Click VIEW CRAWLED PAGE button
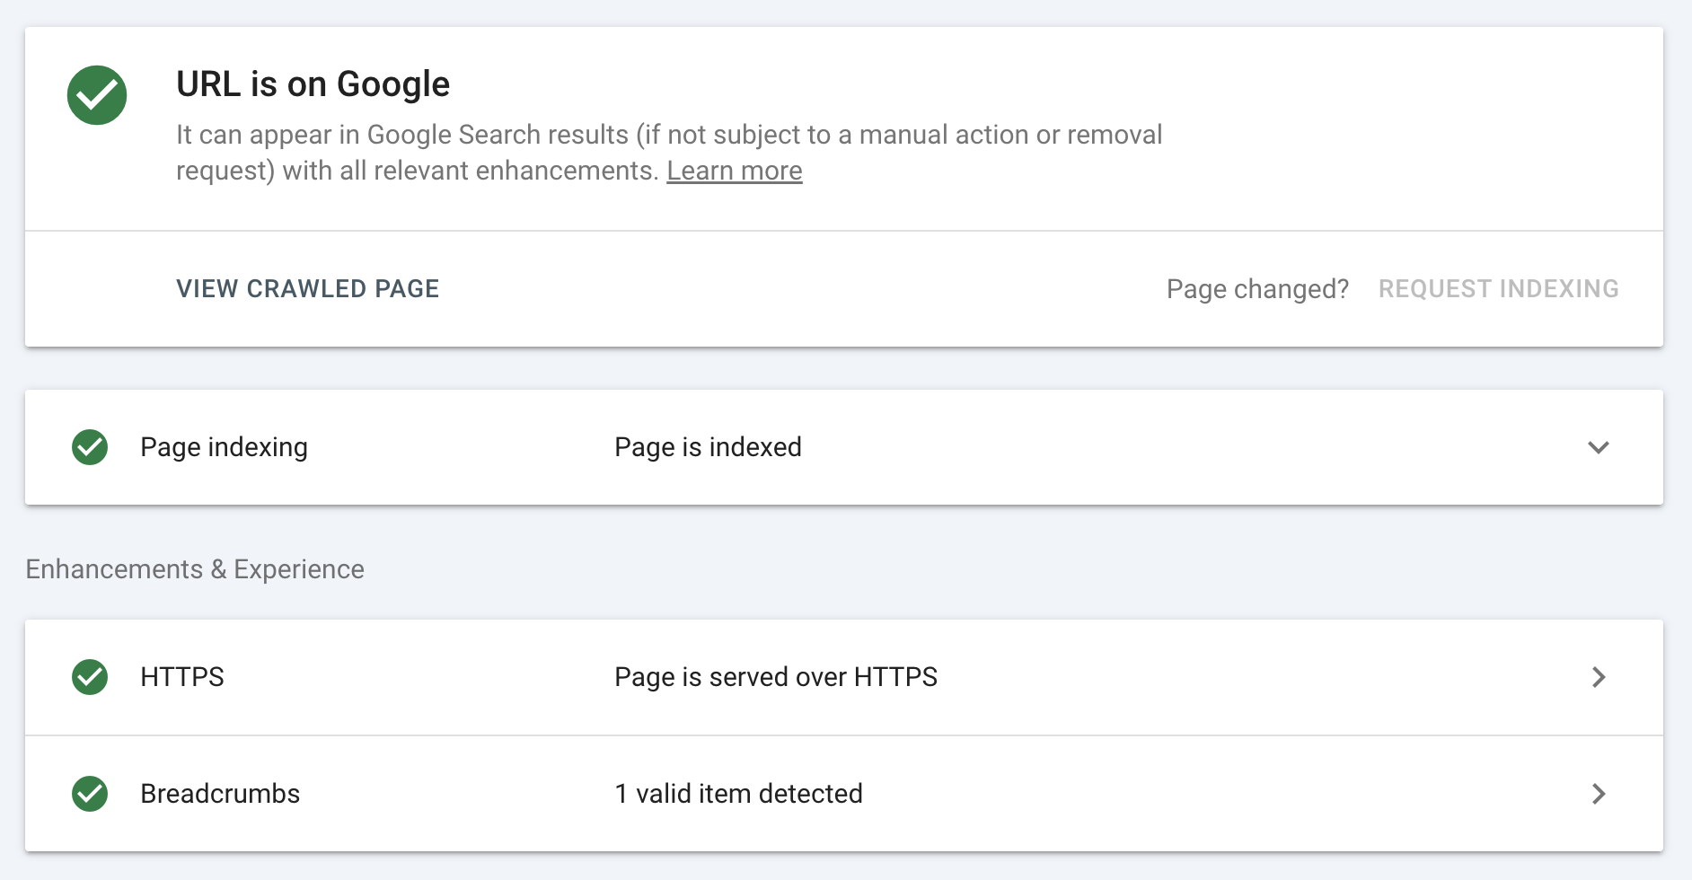1692x880 pixels. point(308,289)
